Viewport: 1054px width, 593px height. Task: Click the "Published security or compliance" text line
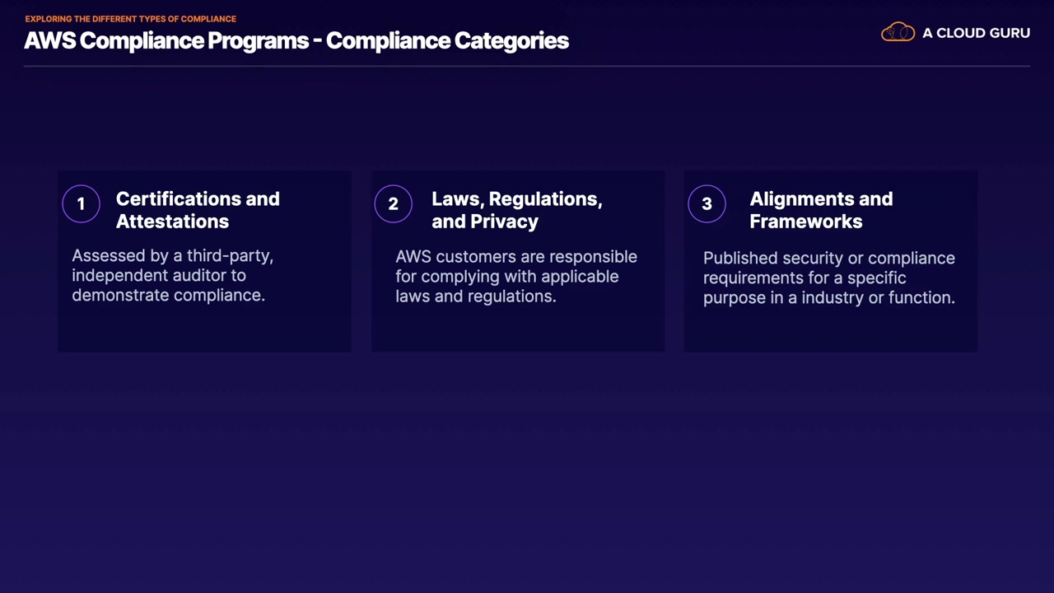(x=829, y=258)
